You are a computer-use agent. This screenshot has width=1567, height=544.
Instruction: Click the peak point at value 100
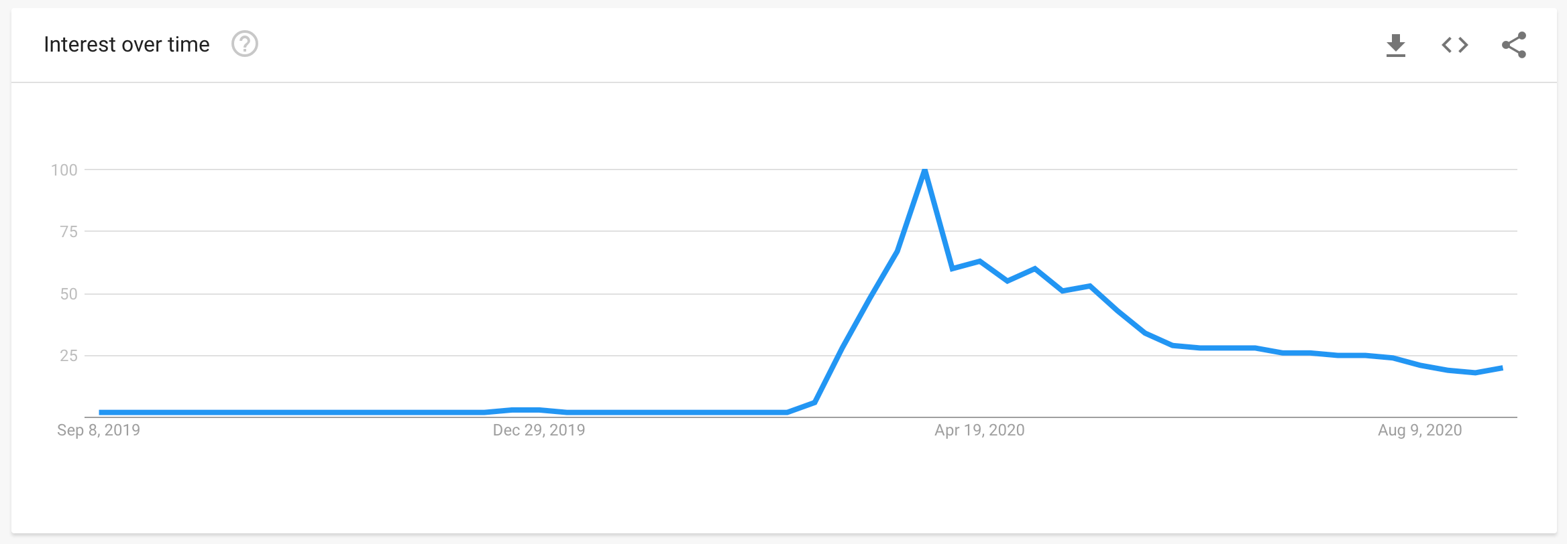click(x=925, y=170)
